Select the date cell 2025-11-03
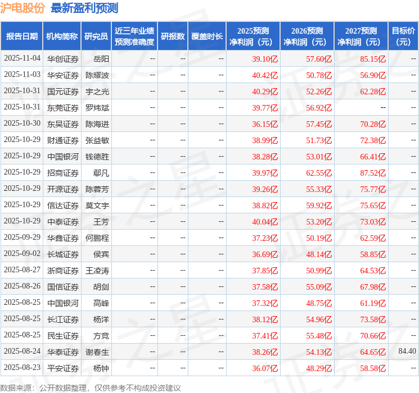419x393 pixels. (22, 75)
